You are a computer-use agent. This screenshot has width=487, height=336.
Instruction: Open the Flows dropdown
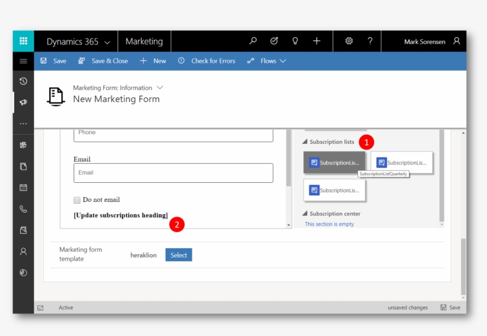(267, 61)
